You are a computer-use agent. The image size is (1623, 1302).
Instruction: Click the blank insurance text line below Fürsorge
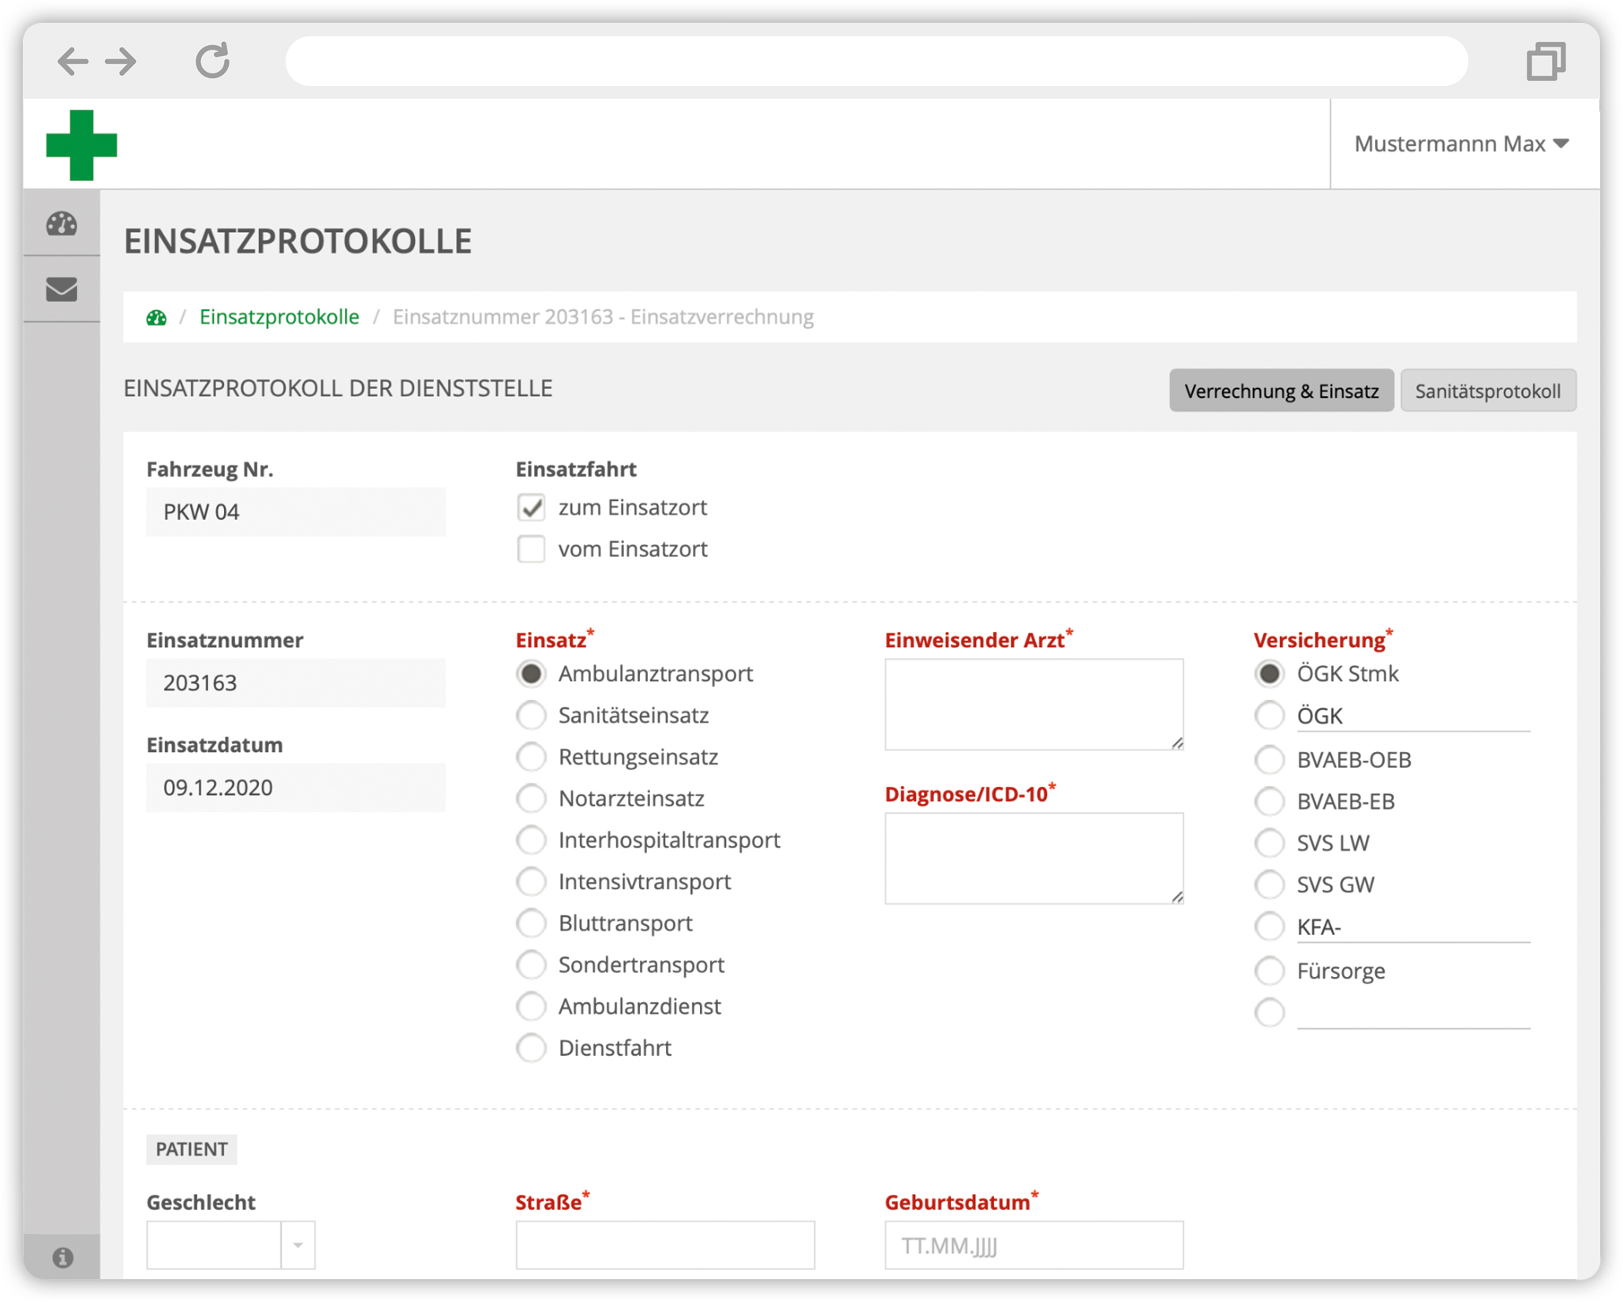(1413, 1014)
